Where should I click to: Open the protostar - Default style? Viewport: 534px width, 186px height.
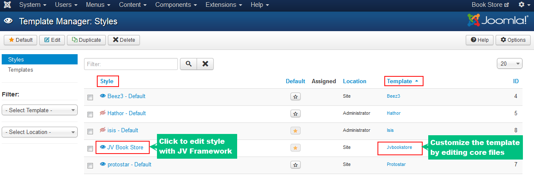click(x=129, y=164)
